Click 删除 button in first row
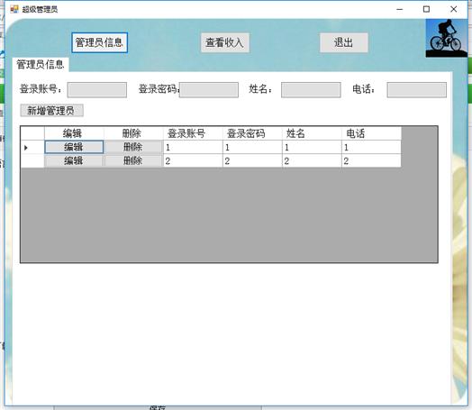Viewport: 472px width, 410px height. click(133, 147)
